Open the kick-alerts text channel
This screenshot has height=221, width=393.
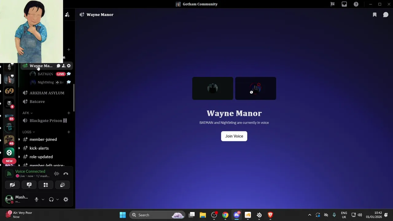(x=39, y=148)
